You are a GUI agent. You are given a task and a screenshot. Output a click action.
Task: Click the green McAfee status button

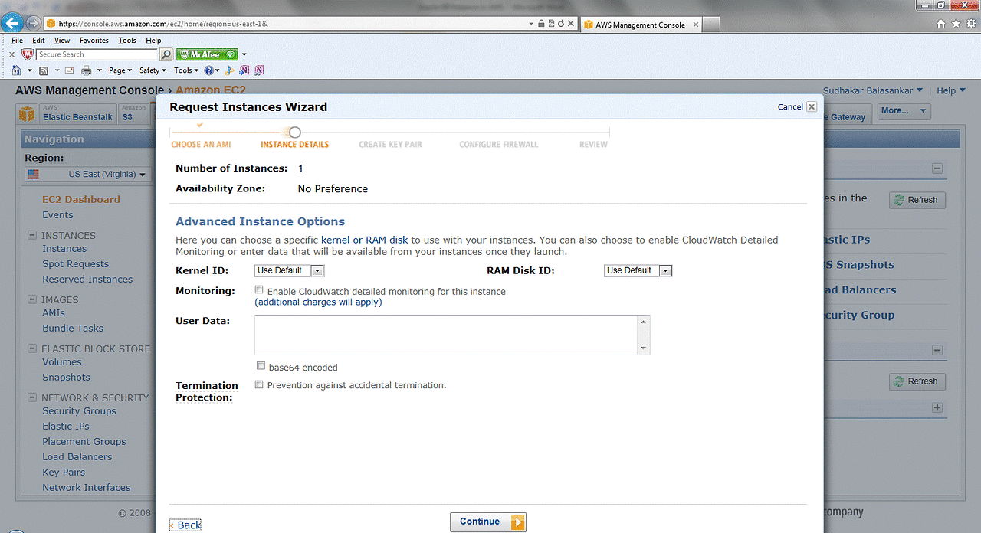point(206,54)
